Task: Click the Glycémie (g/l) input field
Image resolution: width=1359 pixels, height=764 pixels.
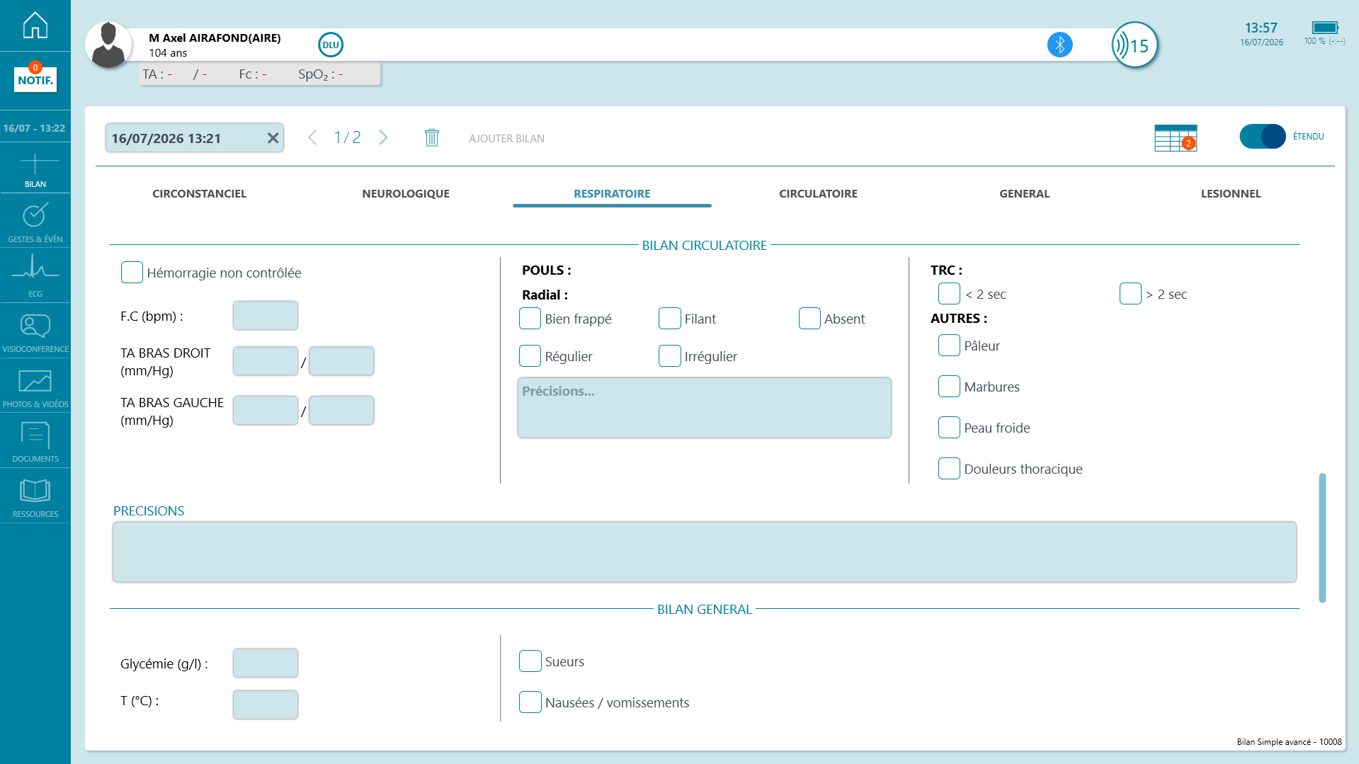Action: (x=266, y=663)
